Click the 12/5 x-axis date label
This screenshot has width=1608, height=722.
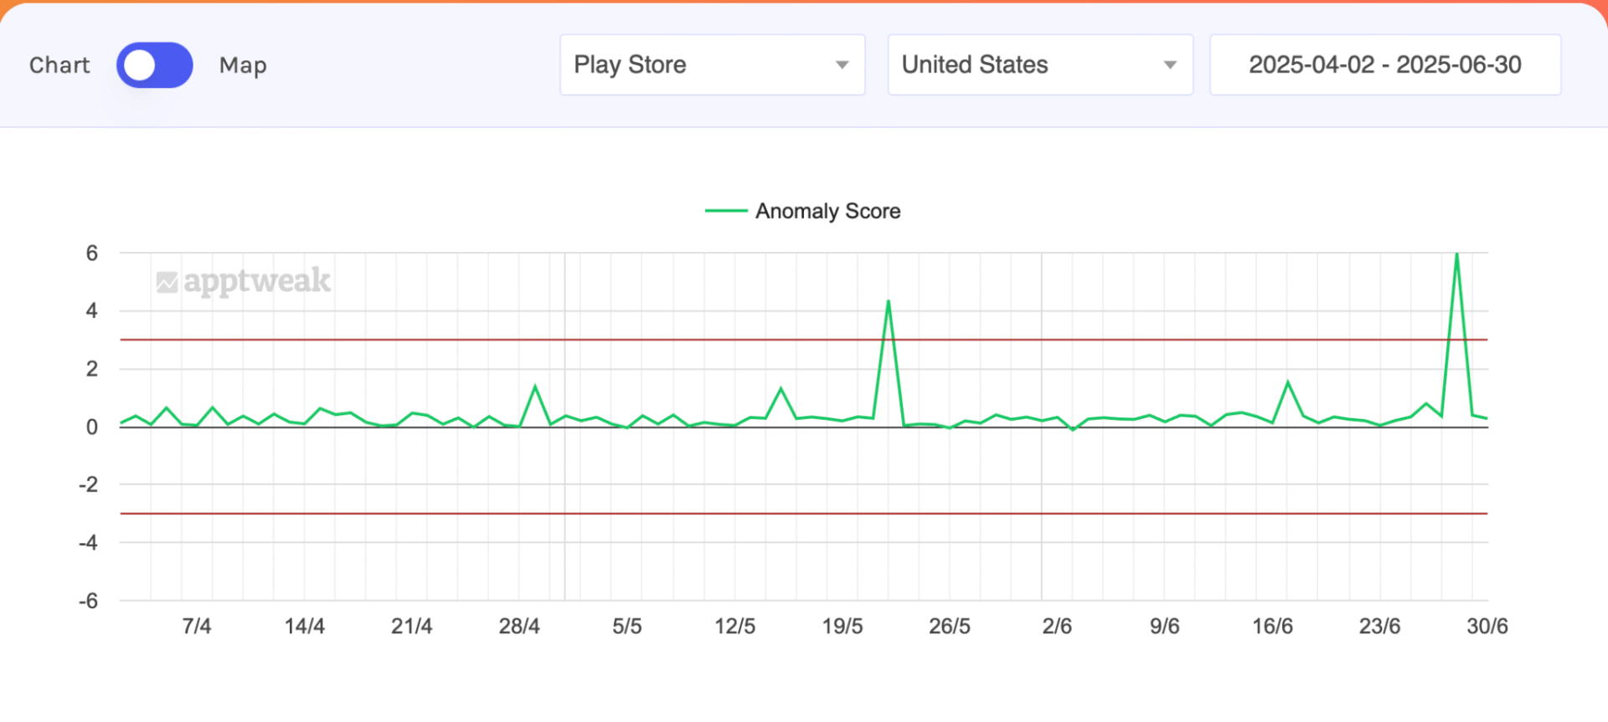point(734,626)
